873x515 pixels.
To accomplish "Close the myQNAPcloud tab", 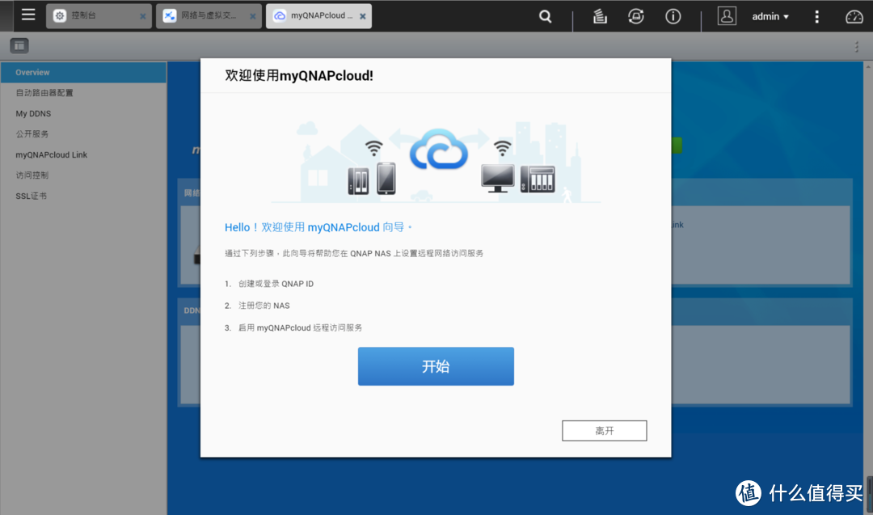I will 362,17.
